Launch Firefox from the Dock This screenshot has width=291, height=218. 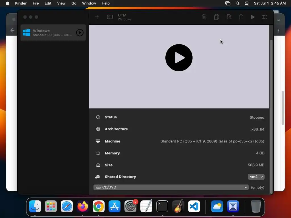[x=83, y=206]
